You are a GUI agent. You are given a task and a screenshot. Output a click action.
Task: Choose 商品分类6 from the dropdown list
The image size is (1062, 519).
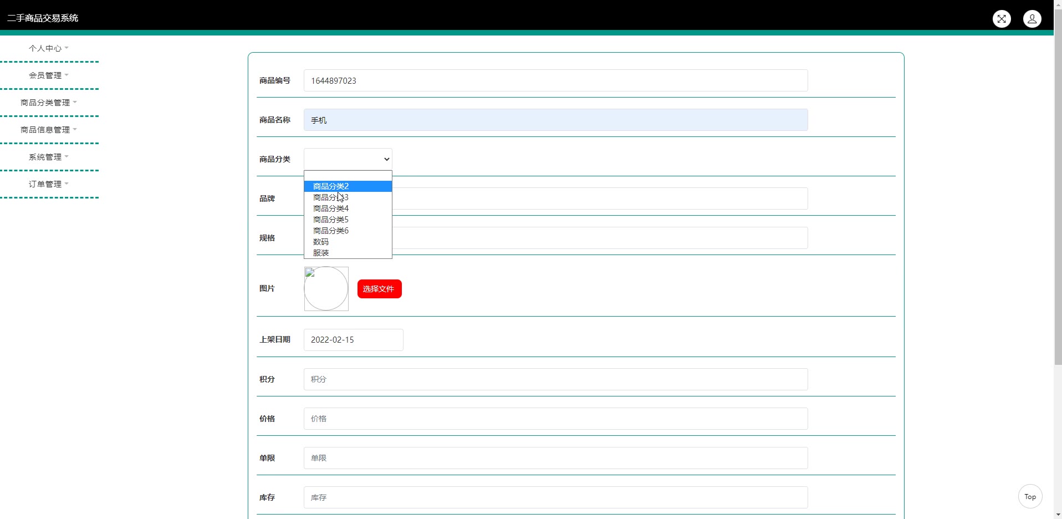(348, 231)
